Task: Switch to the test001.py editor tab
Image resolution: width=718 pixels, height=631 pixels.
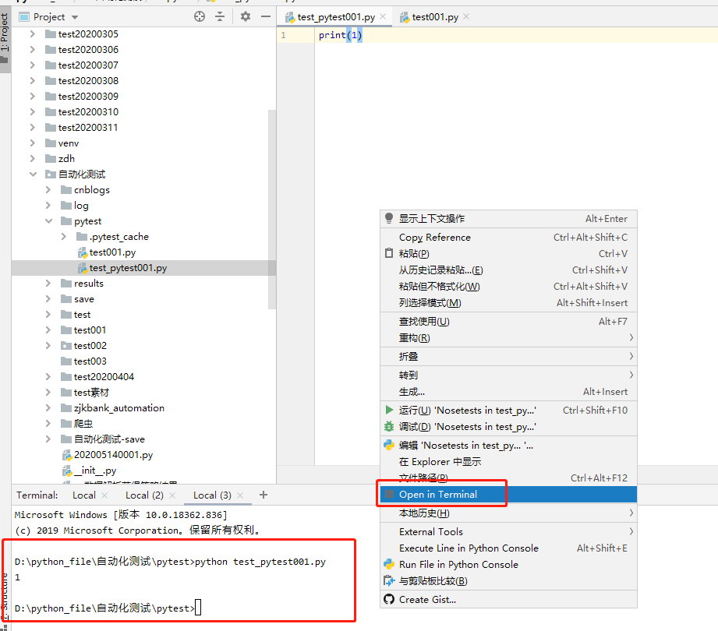Action: click(x=434, y=17)
